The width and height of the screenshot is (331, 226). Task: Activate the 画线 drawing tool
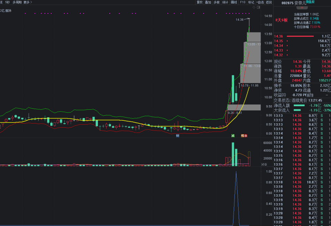pos(234,2)
